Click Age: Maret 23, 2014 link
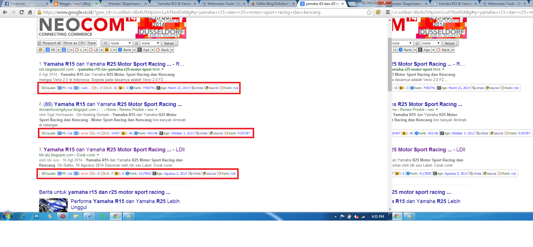Image resolution: width=533 pixels, height=247 pixels. (173, 88)
